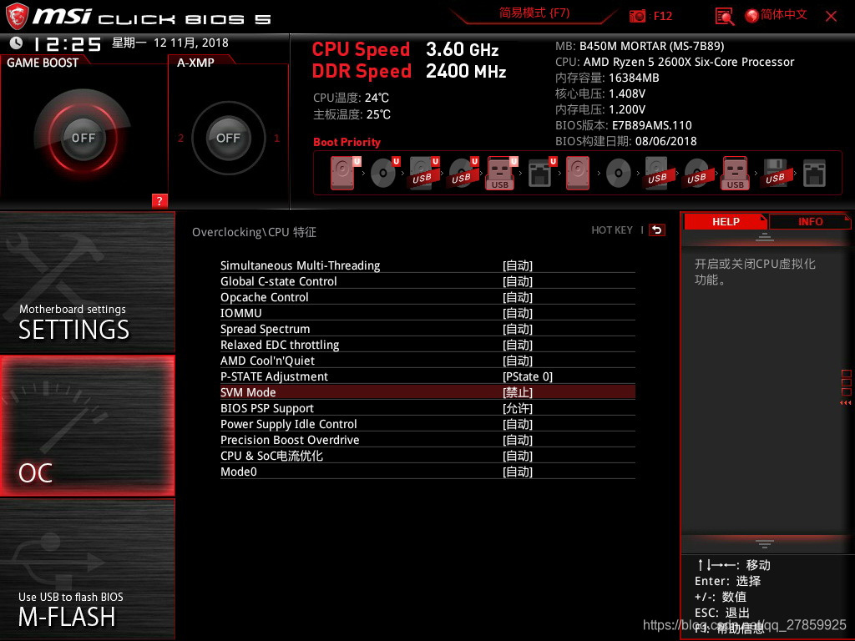Select the Relaxed EDC throttling row
Image resolution: width=855 pixels, height=641 pixels.
(x=427, y=345)
